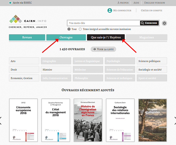
Task: Switch to the Ouvrages tab
Action: point(66,37)
